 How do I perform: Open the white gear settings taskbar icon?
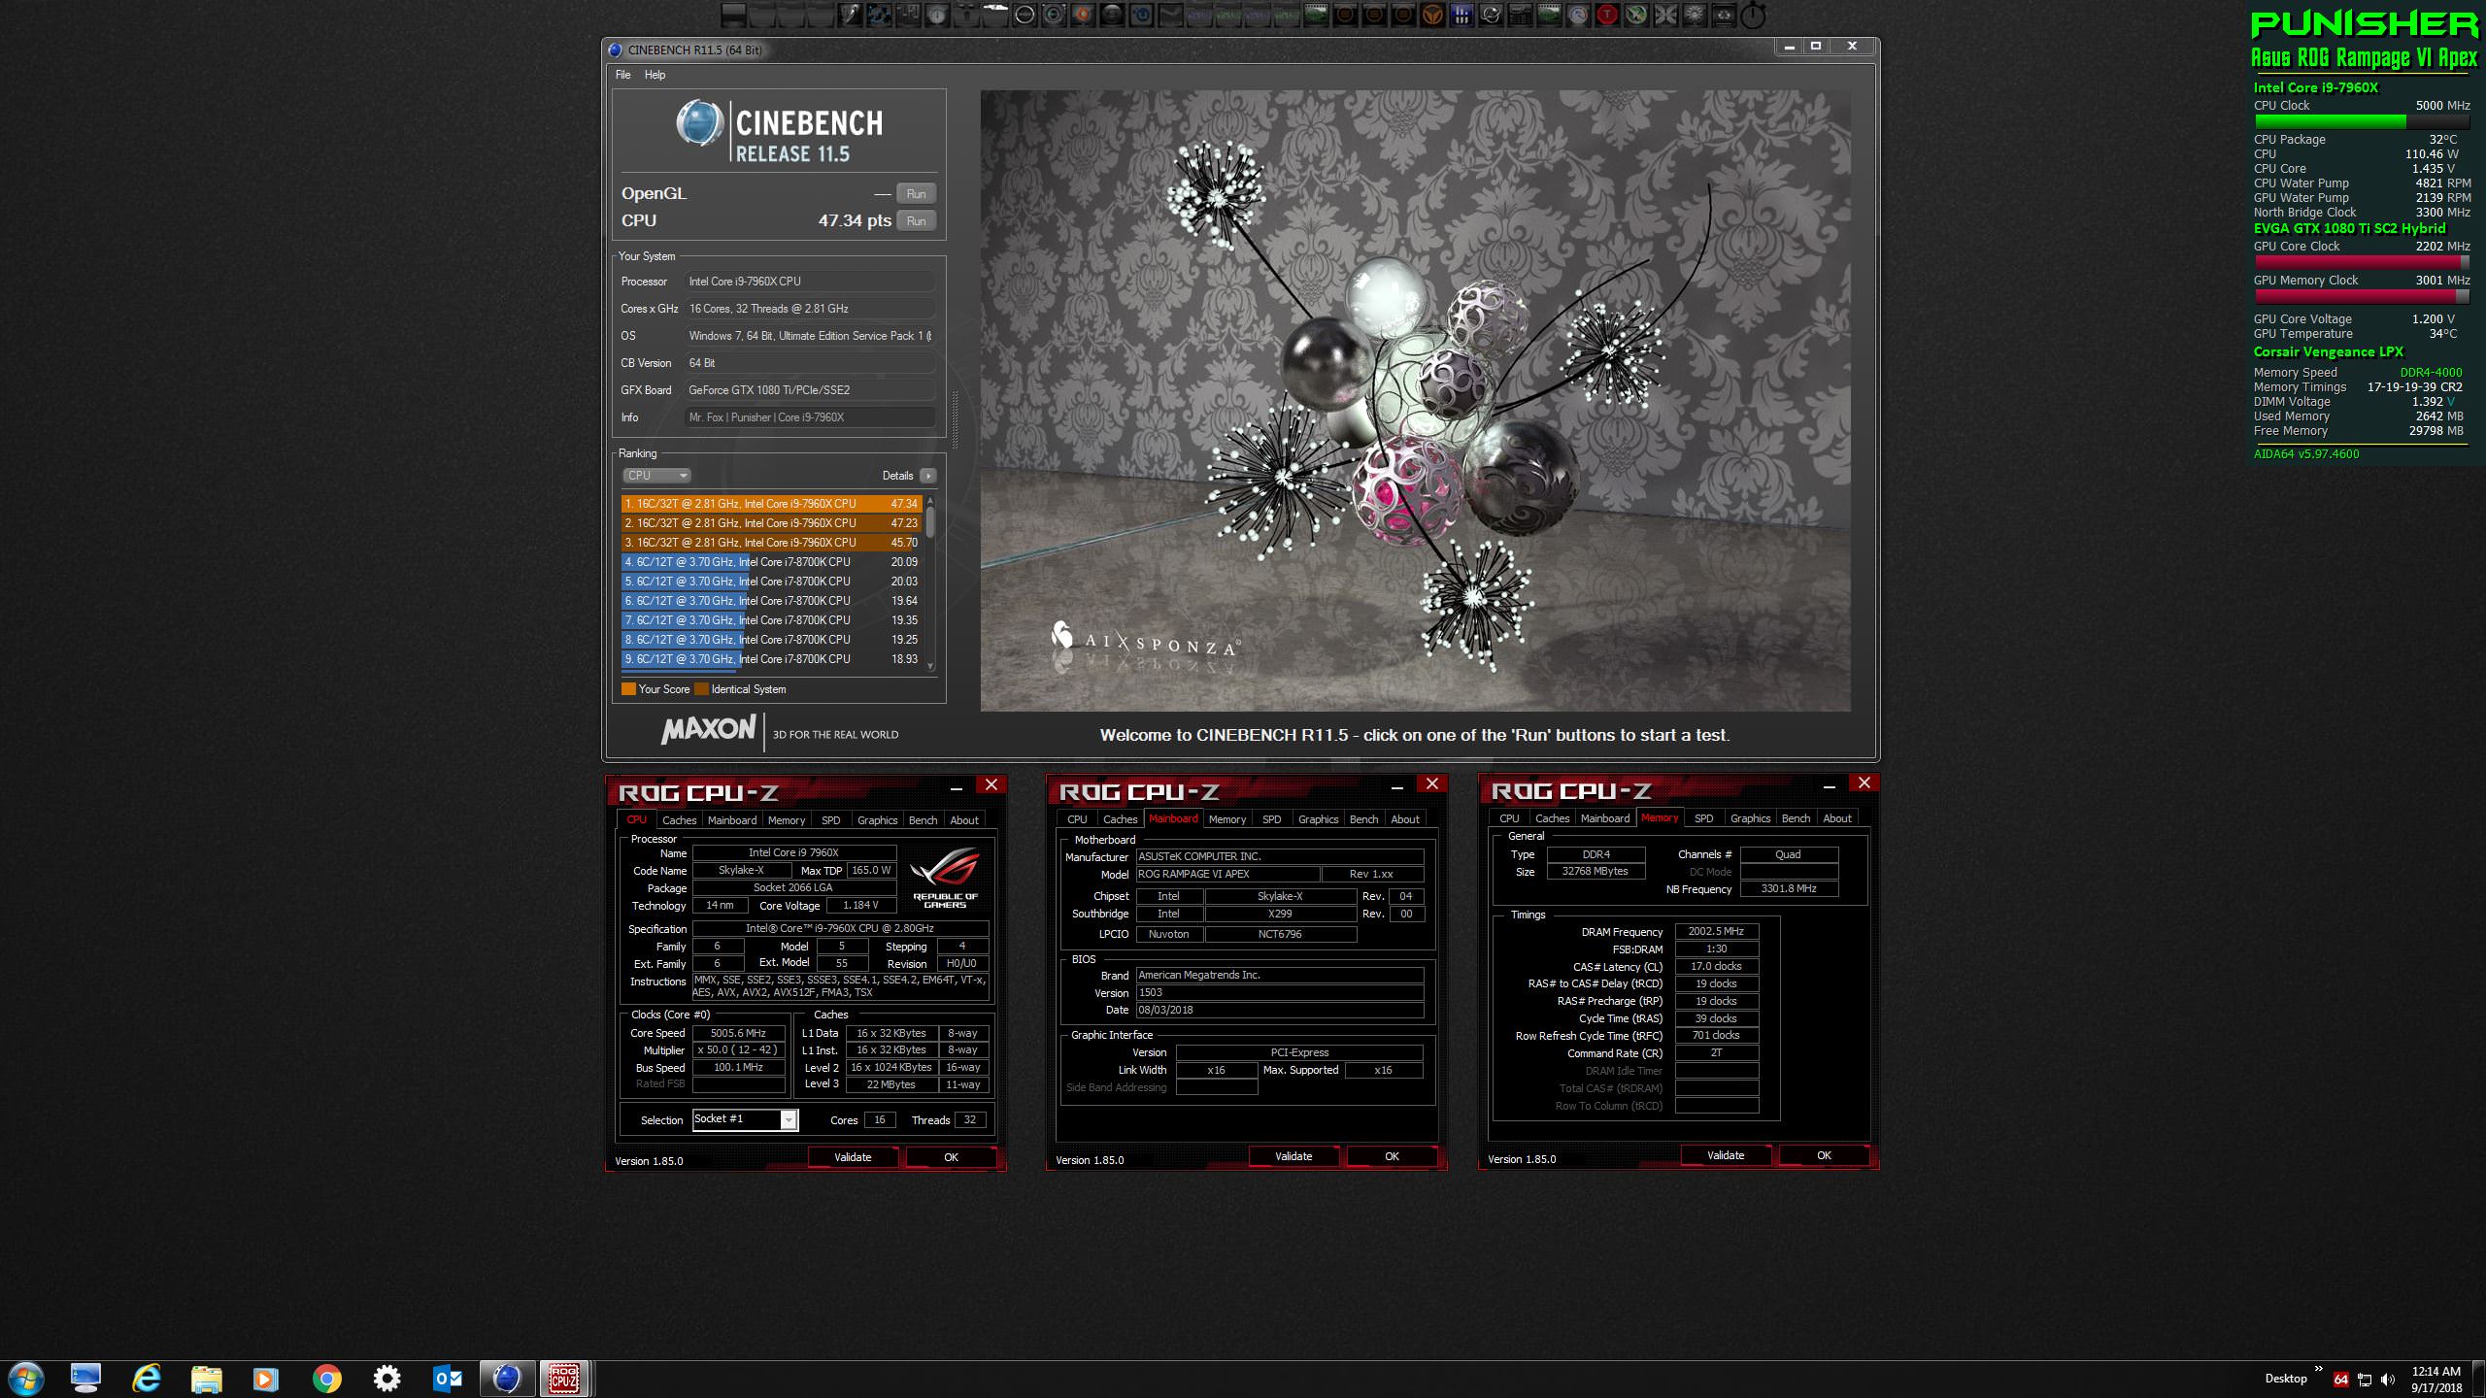pos(387,1379)
